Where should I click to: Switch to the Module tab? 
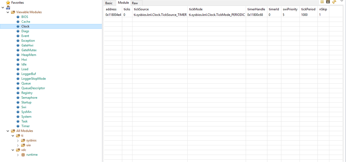[x=123, y=3]
